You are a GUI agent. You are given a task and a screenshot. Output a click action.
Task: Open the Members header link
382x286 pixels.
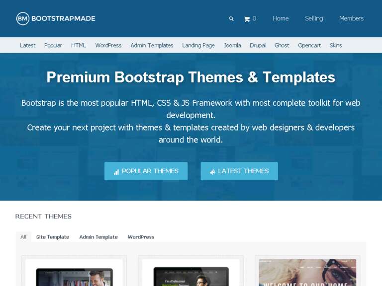(351, 18)
